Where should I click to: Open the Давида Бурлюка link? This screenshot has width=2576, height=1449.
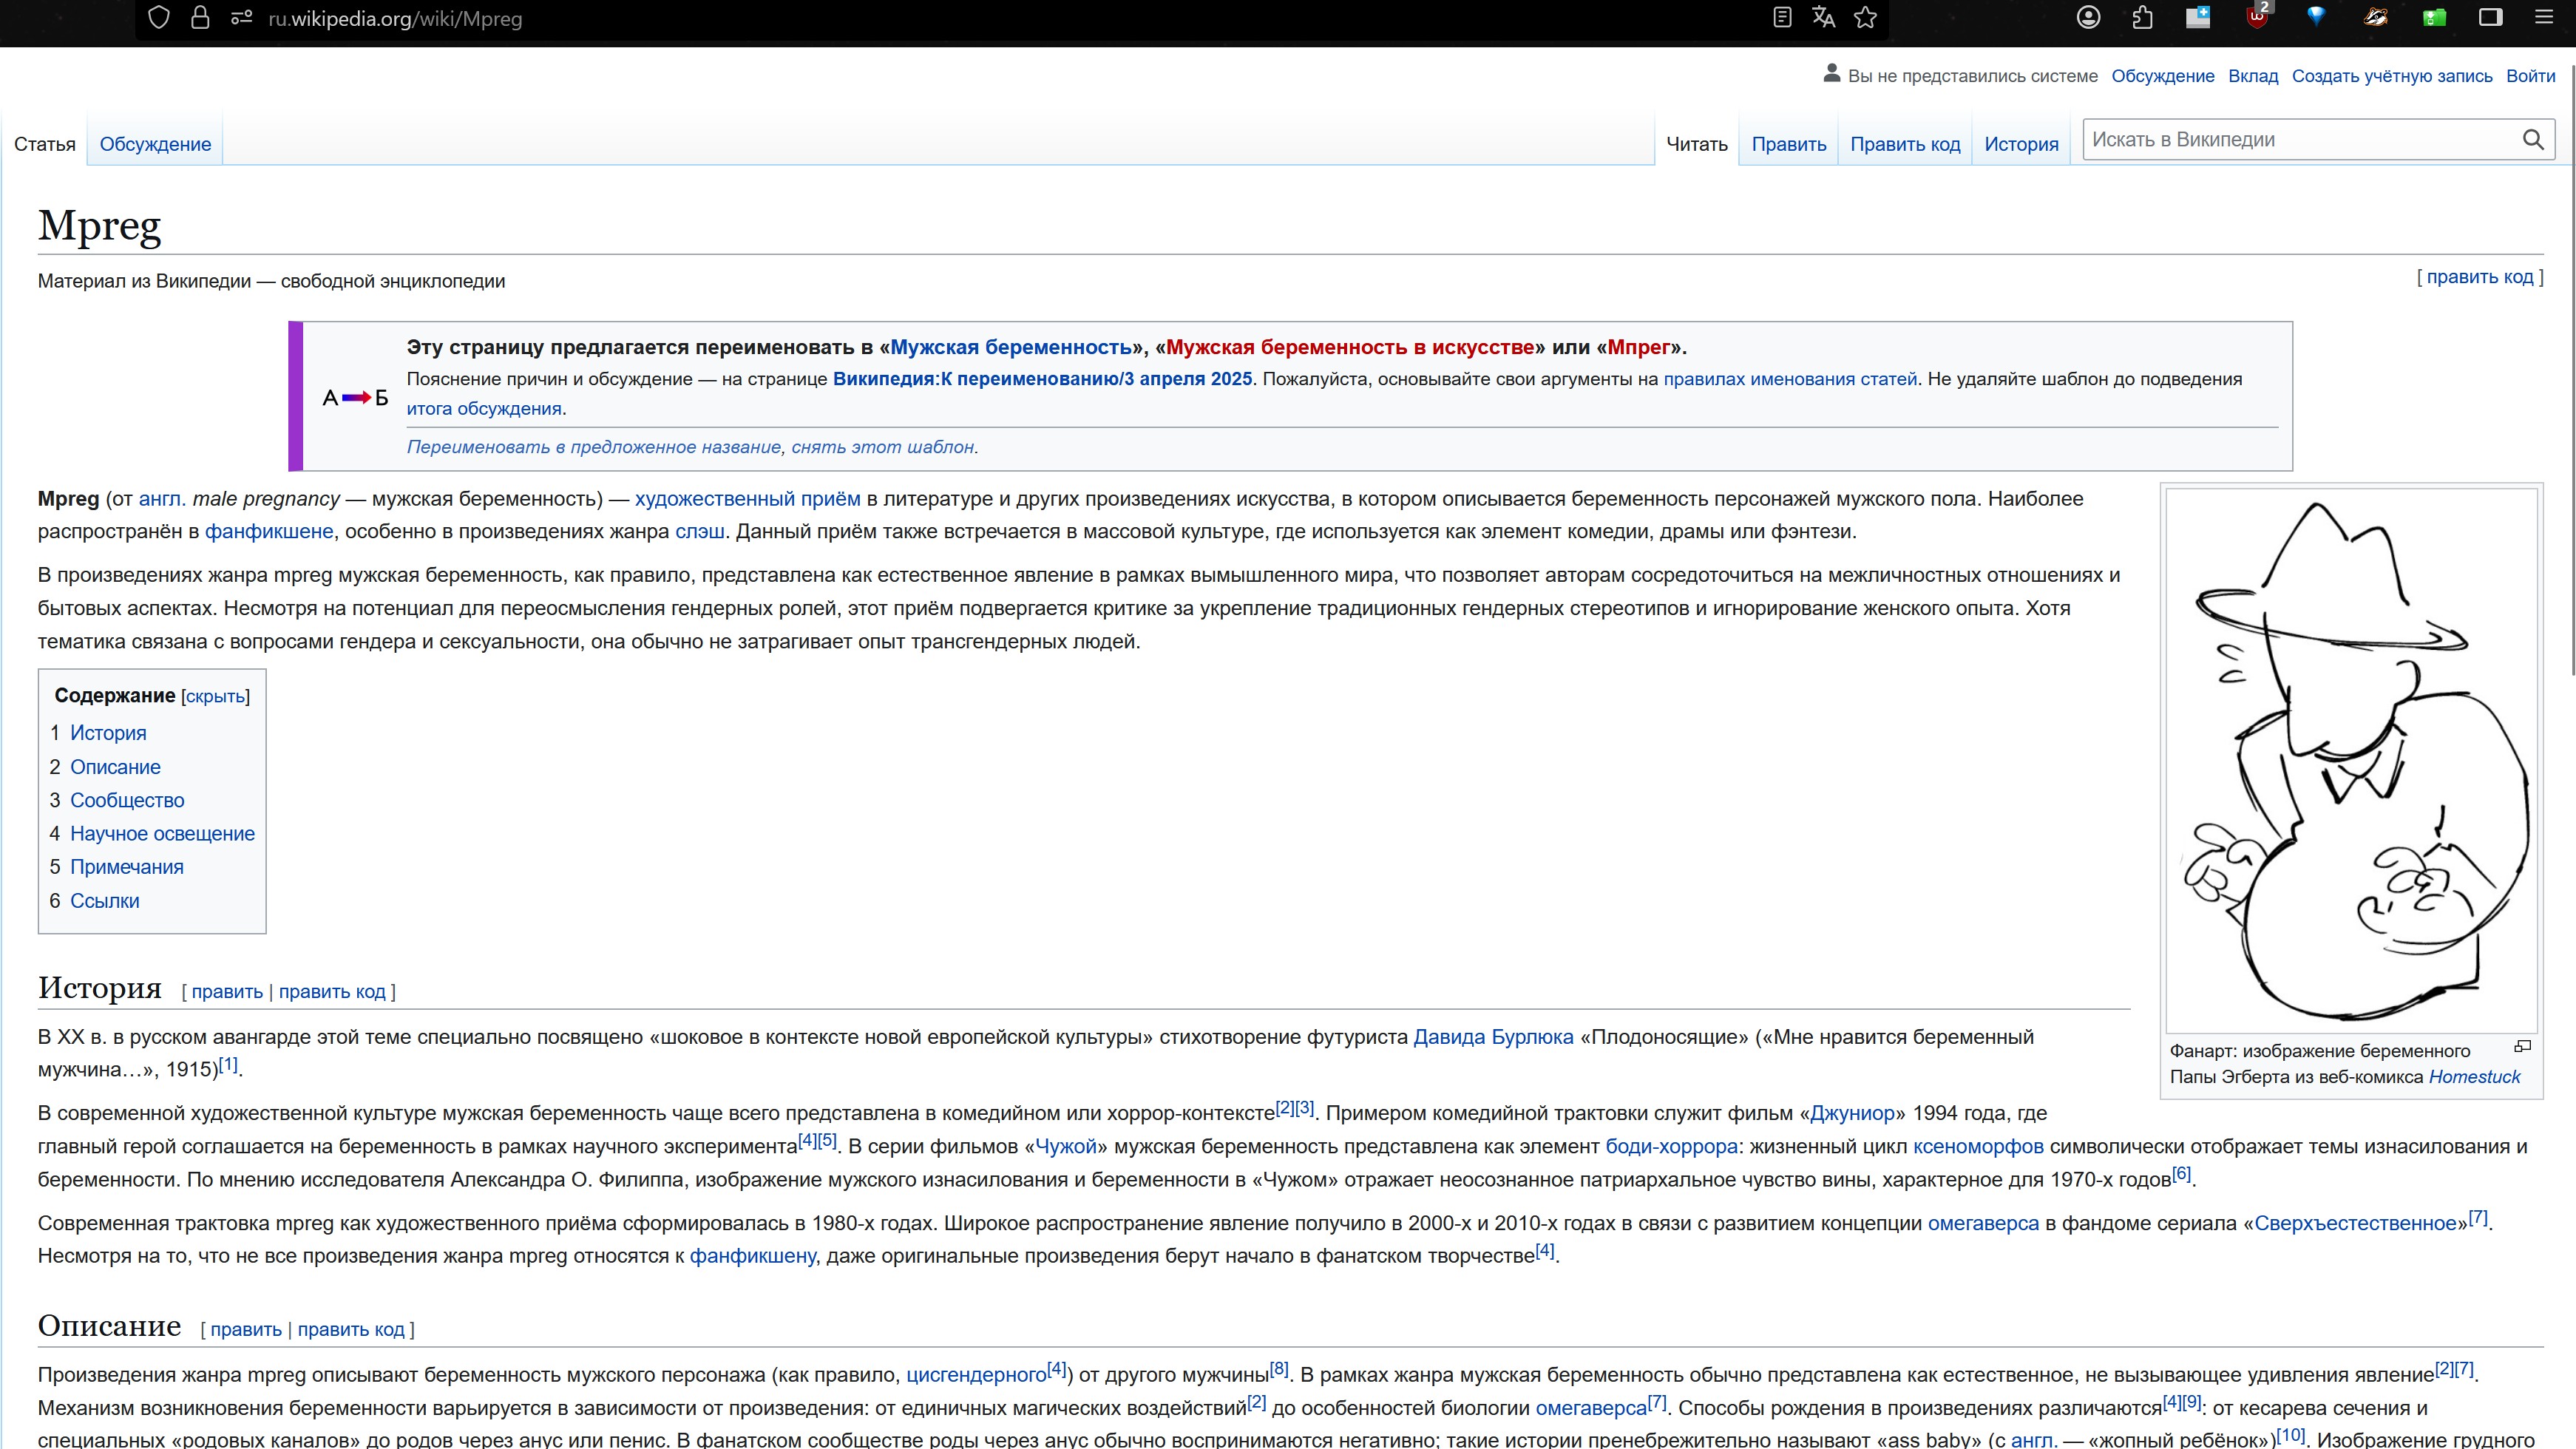tap(1493, 1037)
